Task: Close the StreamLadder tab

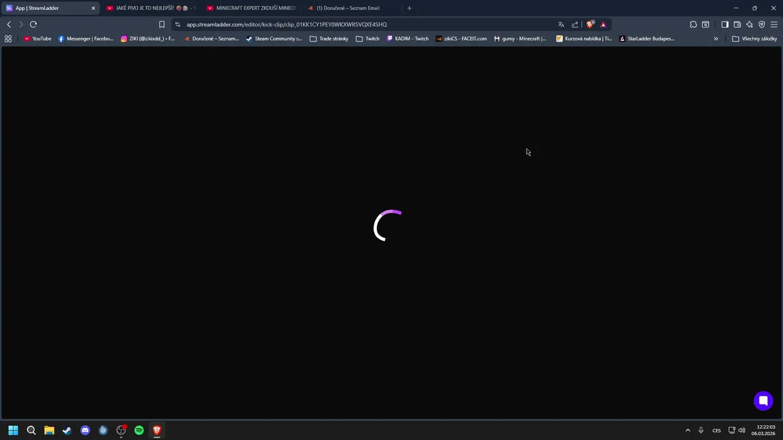Action: [93, 8]
